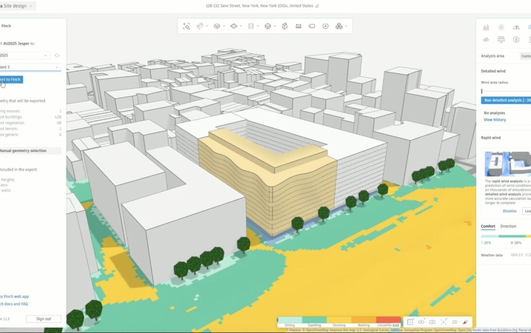Switch to the Direction tab

[508, 226]
